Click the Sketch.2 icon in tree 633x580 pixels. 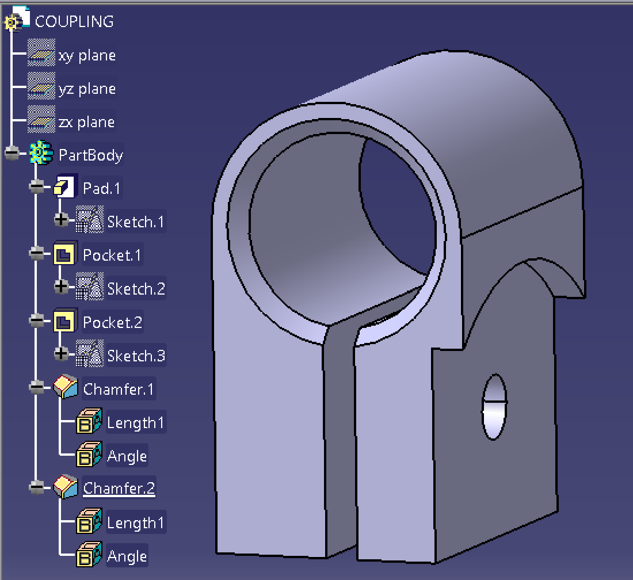click(x=90, y=288)
